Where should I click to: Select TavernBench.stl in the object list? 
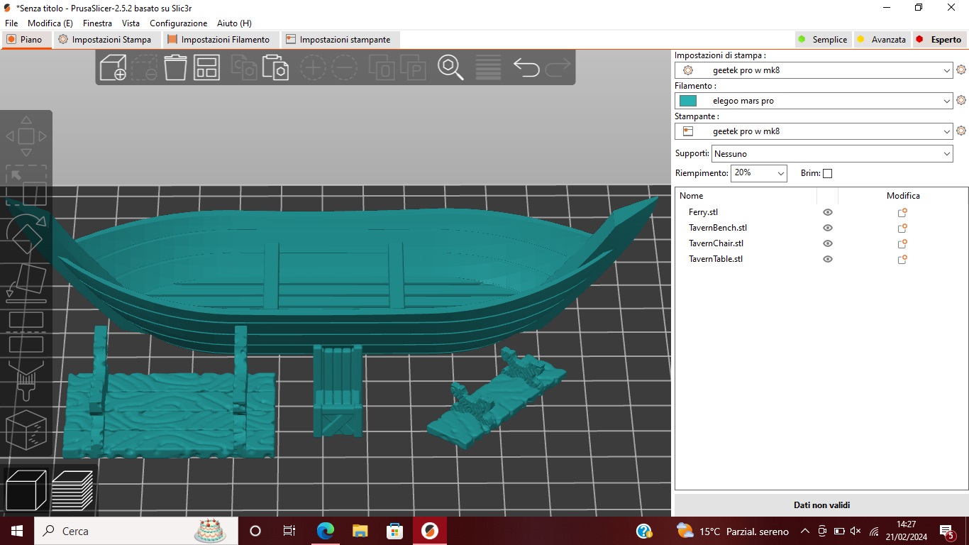point(718,228)
